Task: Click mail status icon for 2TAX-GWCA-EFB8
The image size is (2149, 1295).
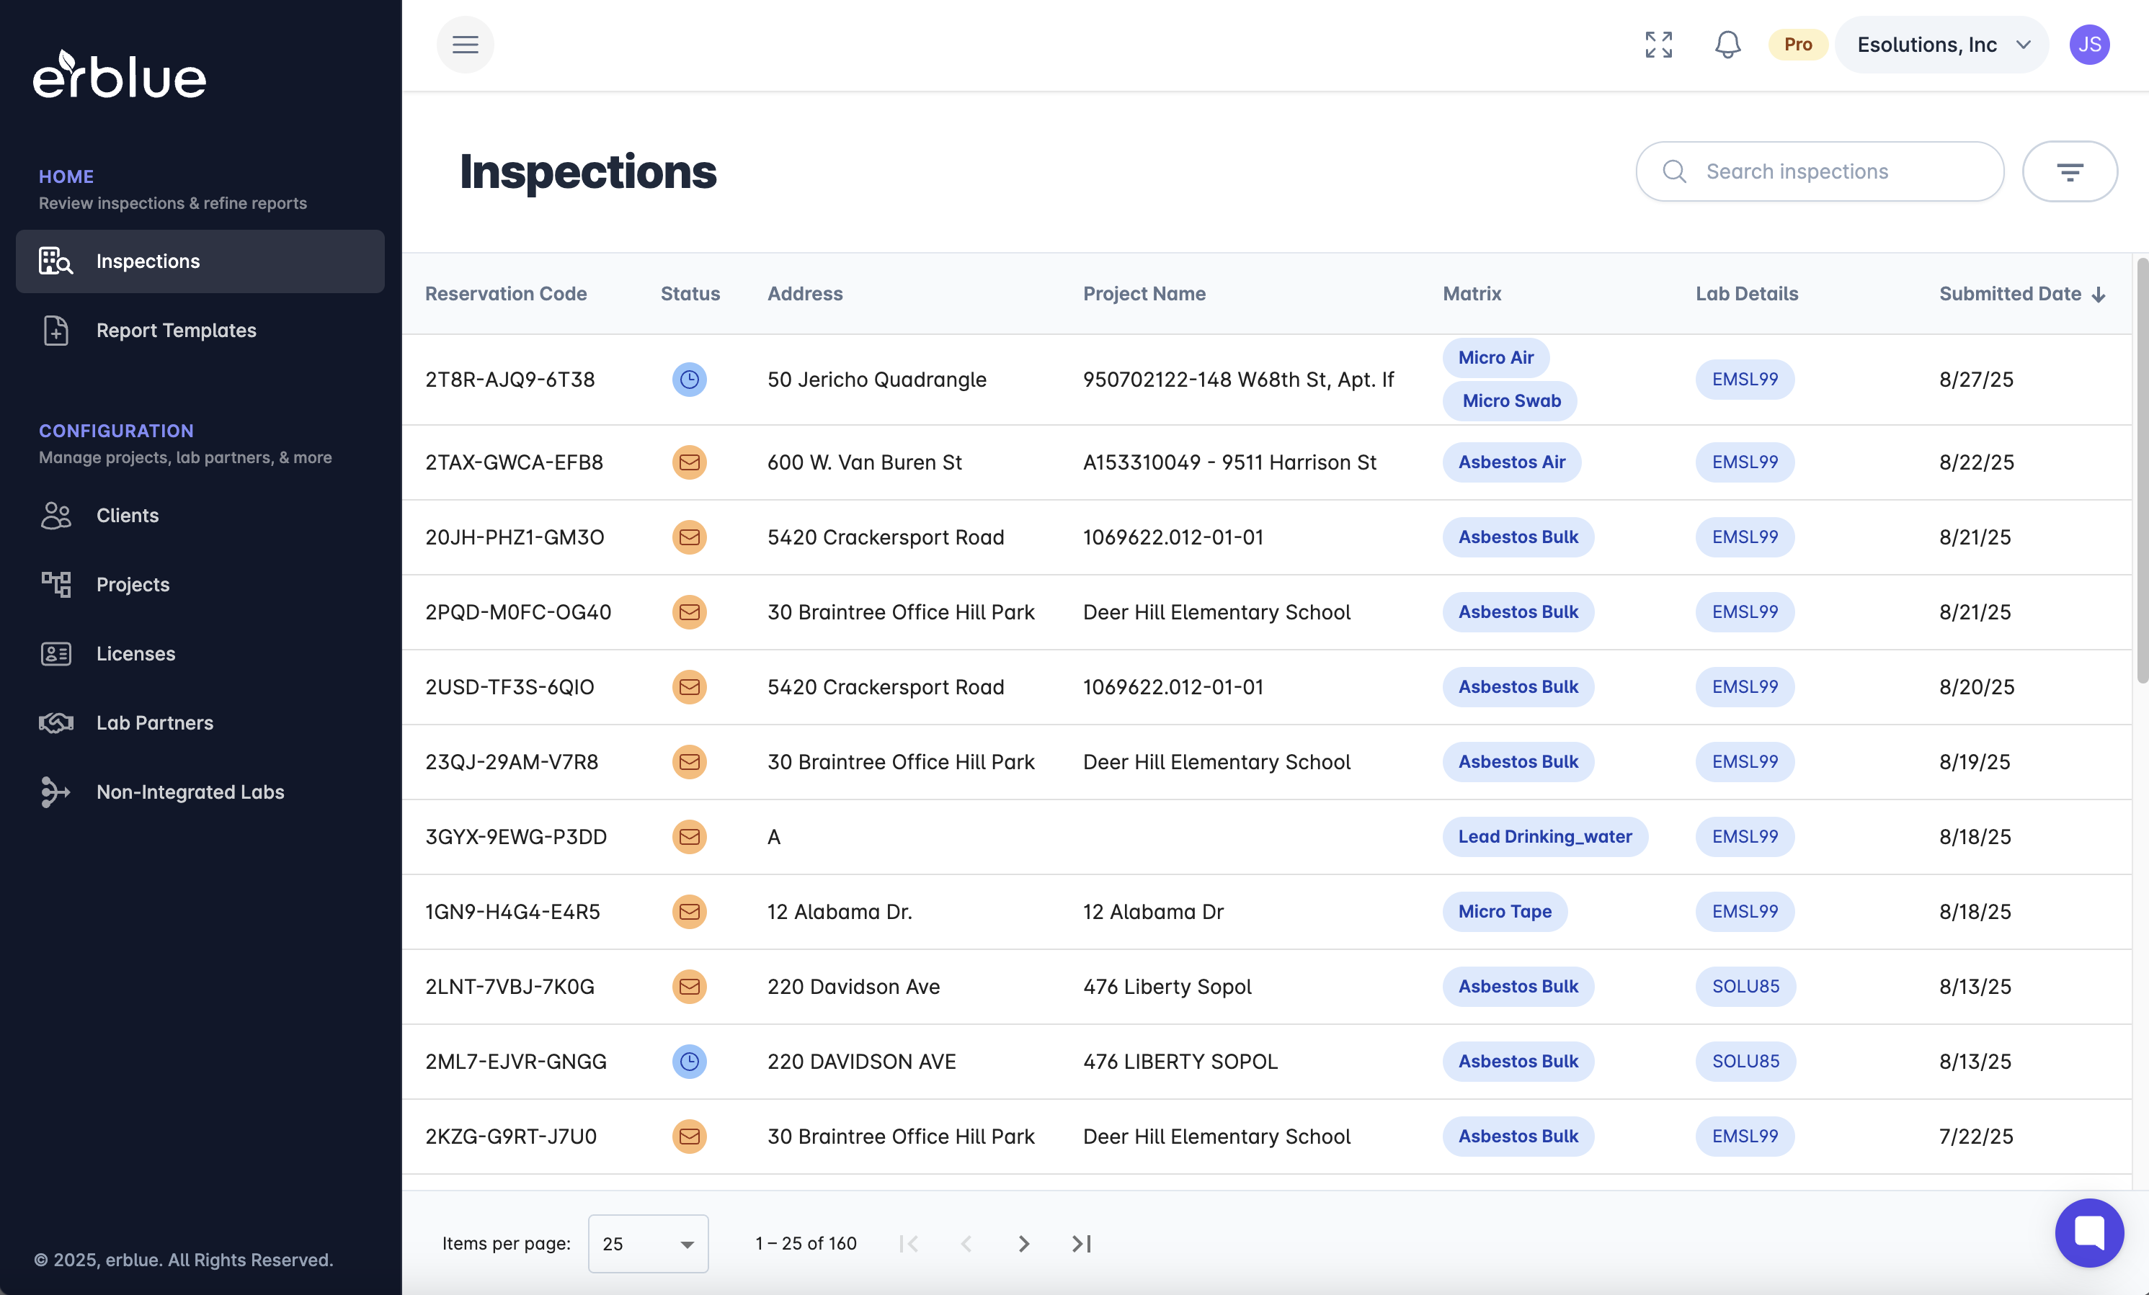Action: [x=689, y=462]
